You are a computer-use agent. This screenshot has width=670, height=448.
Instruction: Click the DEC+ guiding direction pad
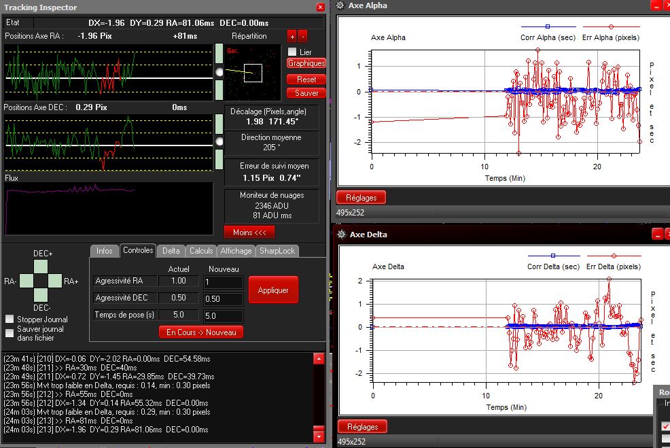(42, 266)
